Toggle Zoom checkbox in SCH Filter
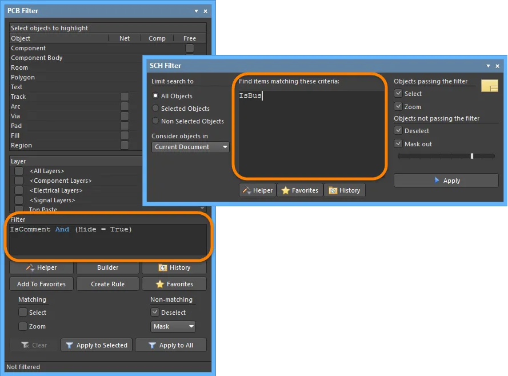The width and height of the screenshot is (508, 376). [398, 106]
